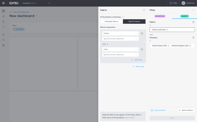Open the price tag sidebar icon
The width and height of the screenshot is (197, 122).
4,40
